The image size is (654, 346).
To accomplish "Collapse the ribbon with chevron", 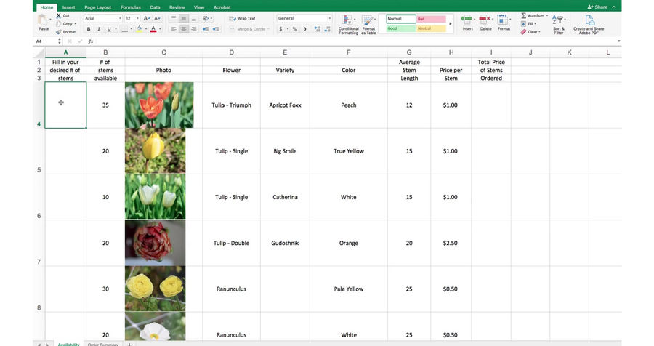I will click(614, 7).
